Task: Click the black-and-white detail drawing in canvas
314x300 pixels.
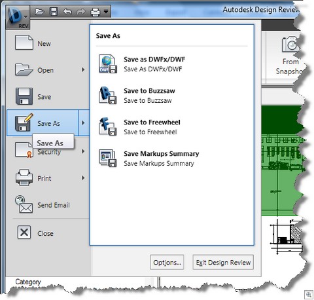Action: coord(287,236)
